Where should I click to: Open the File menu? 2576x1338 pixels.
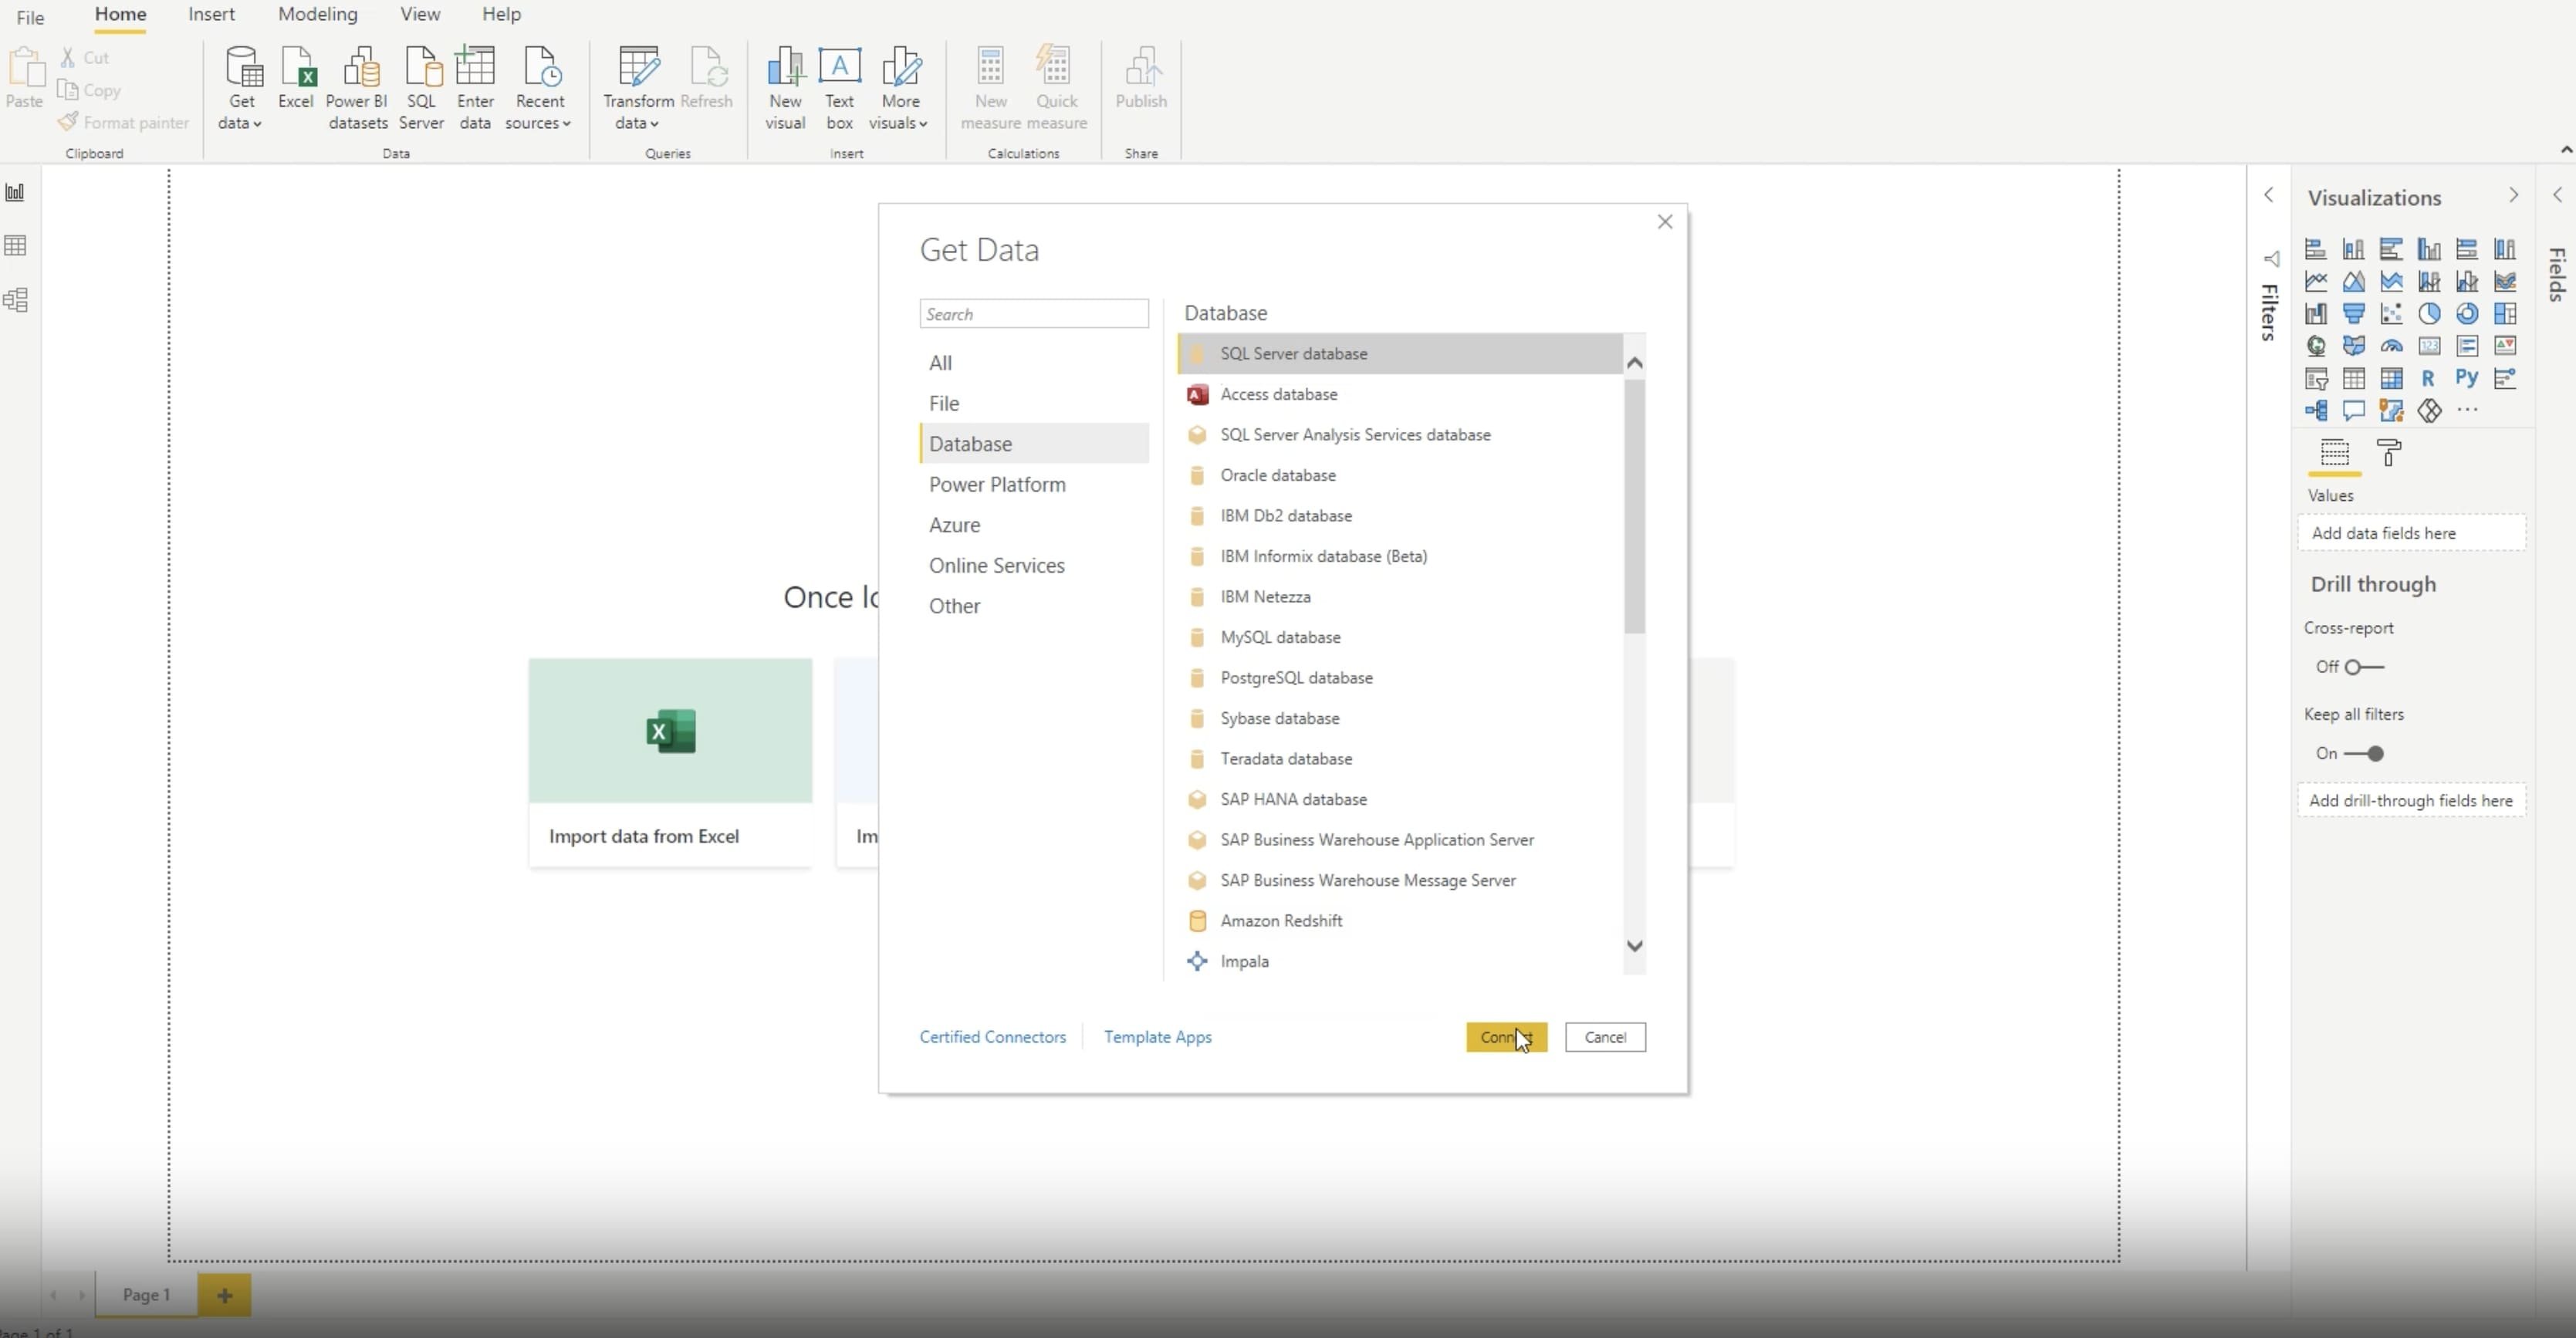pyautogui.click(x=30, y=17)
